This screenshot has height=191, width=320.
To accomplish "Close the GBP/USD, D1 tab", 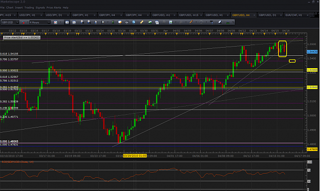I will pos(281,15).
